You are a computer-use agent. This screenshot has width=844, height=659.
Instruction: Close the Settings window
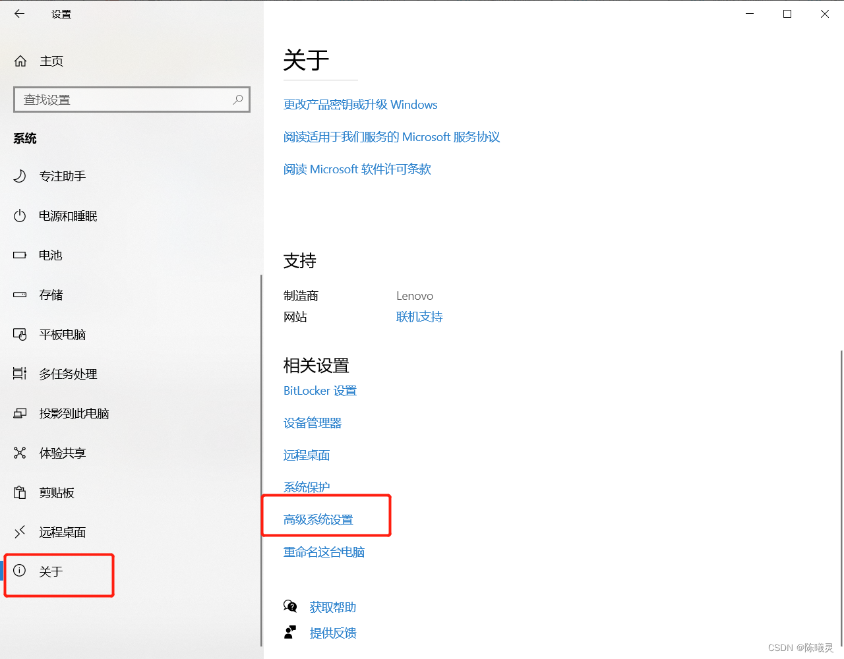point(825,14)
